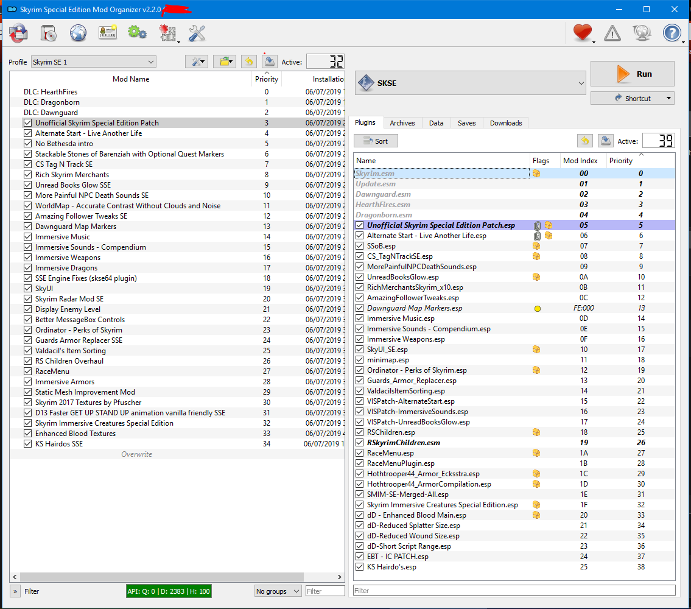Disable the Immersive Armors mod checkbox

pyautogui.click(x=28, y=381)
